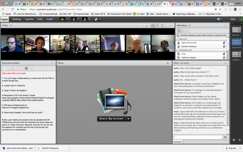Click the layout manager tools icon
This screenshot has height=152, width=243.
[x=234, y=140]
